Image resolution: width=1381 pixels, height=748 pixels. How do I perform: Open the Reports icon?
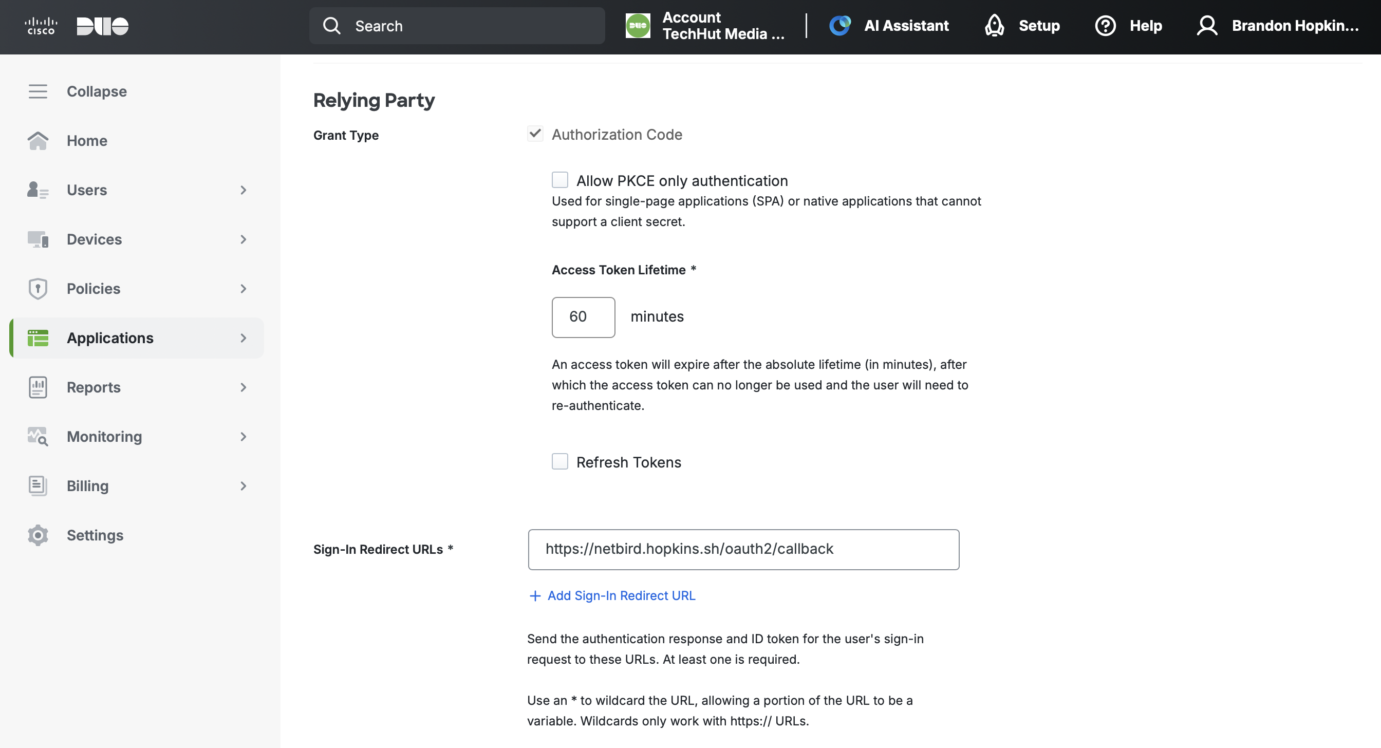coord(37,387)
